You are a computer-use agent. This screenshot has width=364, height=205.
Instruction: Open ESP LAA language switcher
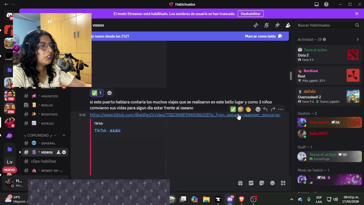[x=319, y=199]
